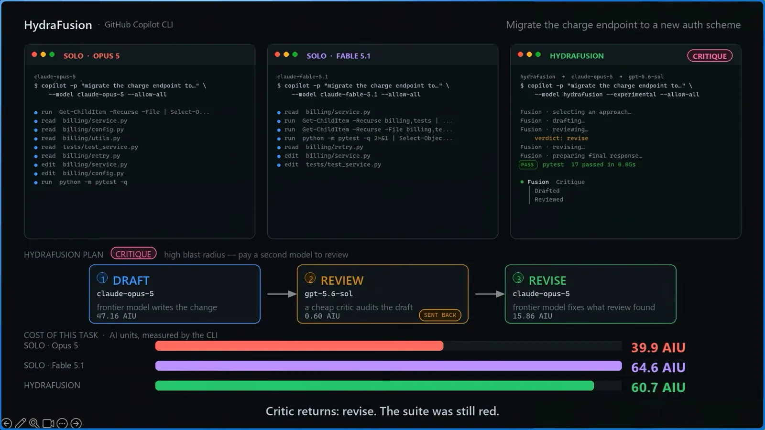Click the CRITIQUE badge beside HYDRAFUSION PLAN
The image size is (765, 430).
[x=133, y=254]
